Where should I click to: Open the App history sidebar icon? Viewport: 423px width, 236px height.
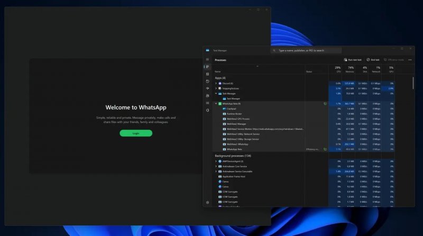pyautogui.click(x=207, y=81)
